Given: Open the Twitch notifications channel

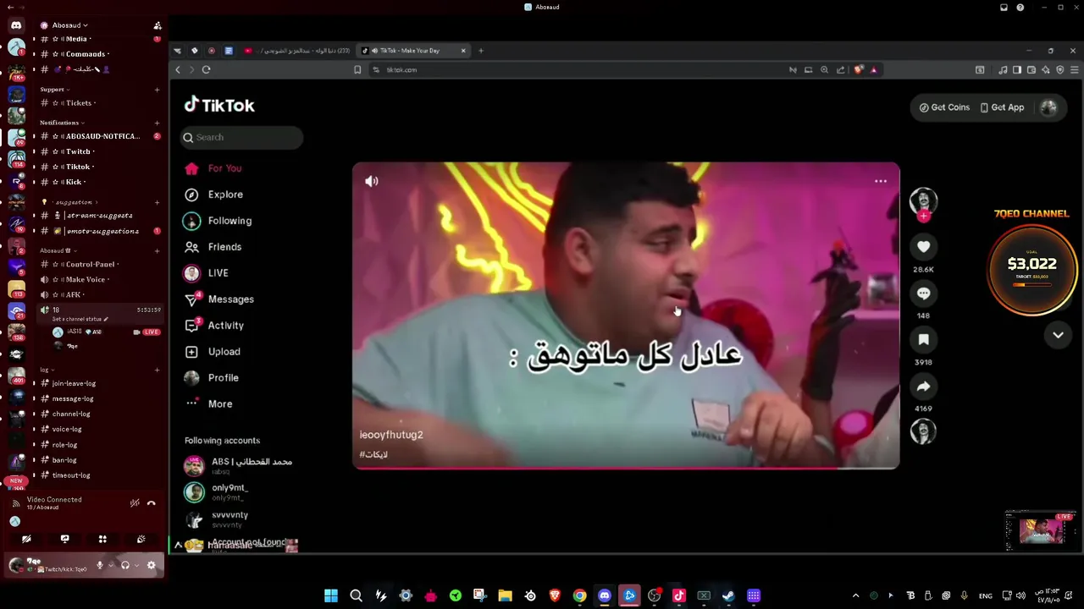Looking at the screenshot, I should (78, 151).
